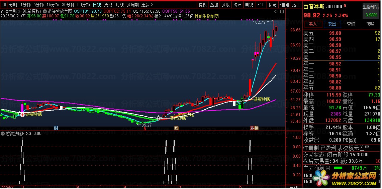Open indicator dropdown beside 游资抄底主图

pos(45,11)
